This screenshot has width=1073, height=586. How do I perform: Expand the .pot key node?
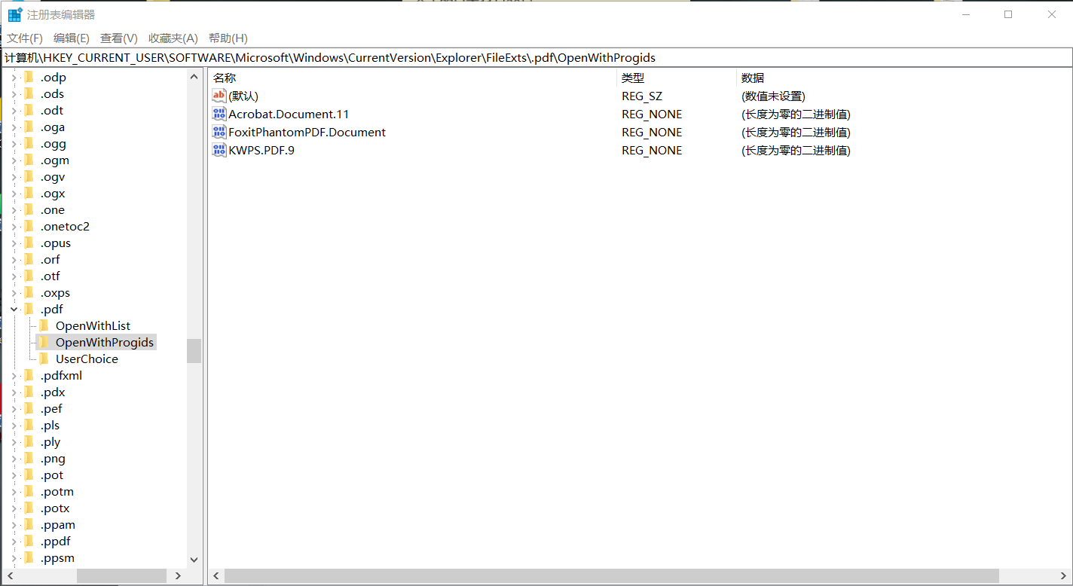tap(14, 475)
